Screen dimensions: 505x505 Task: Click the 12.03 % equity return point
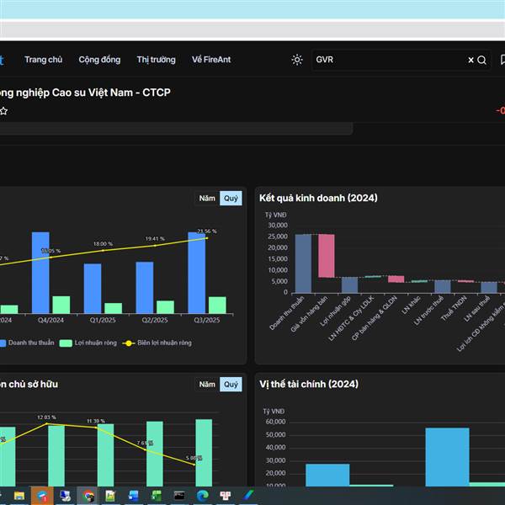coord(47,423)
